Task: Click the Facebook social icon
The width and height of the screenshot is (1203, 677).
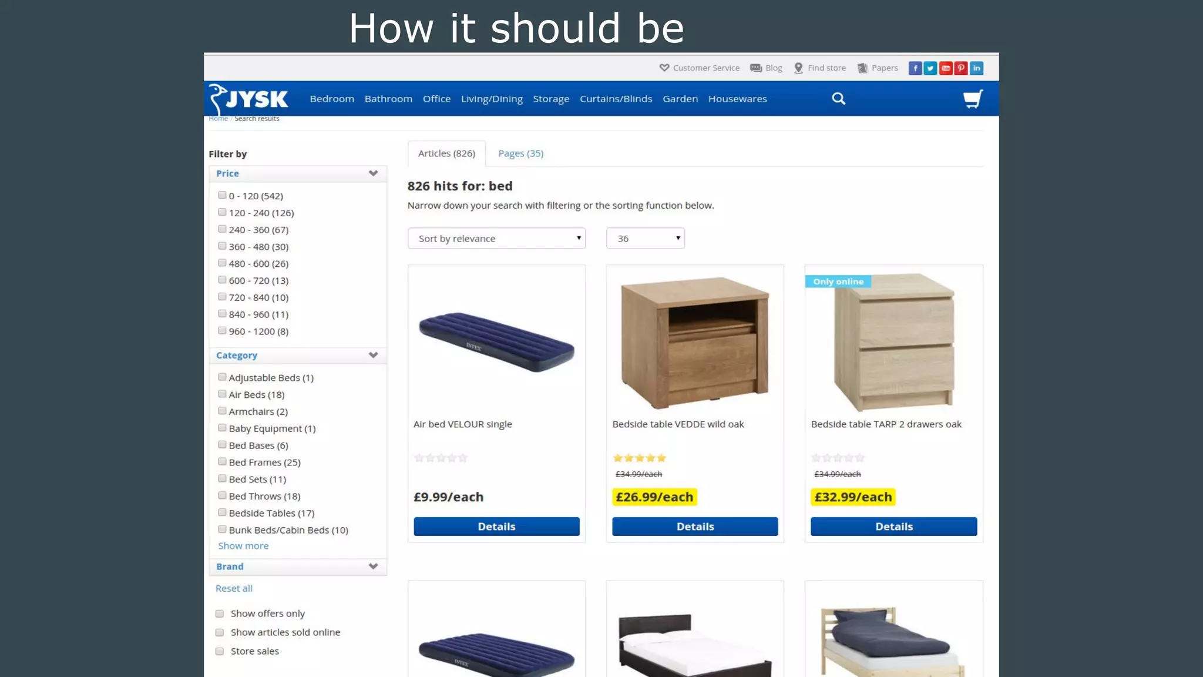Action: pyautogui.click(x=915, y=68)
